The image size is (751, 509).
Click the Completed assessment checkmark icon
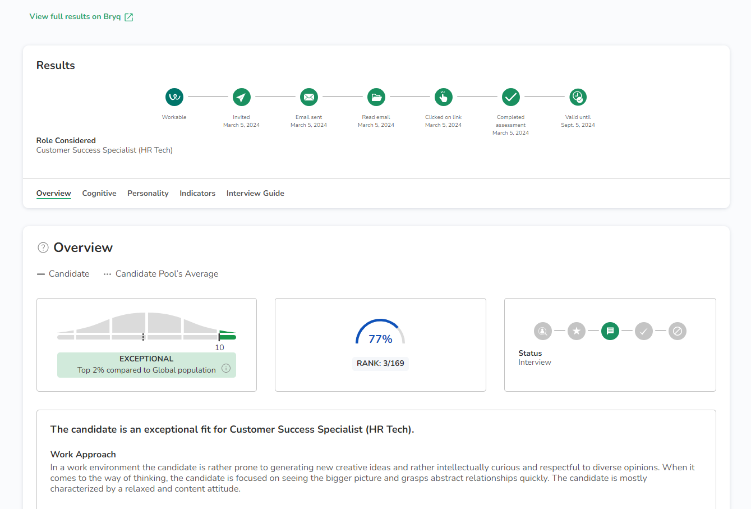(511, 97)
